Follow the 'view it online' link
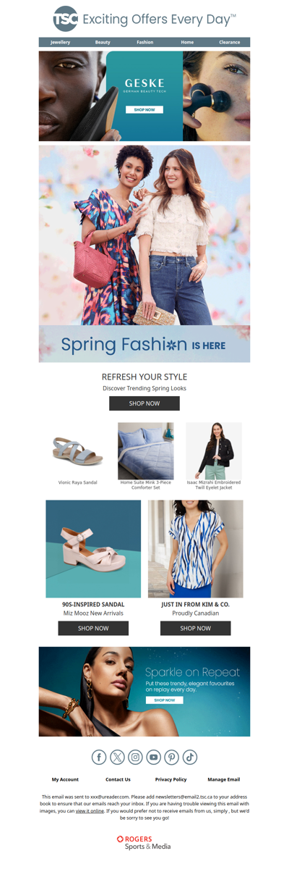This screenshot has width=289, height=872. tap(90, 810)
